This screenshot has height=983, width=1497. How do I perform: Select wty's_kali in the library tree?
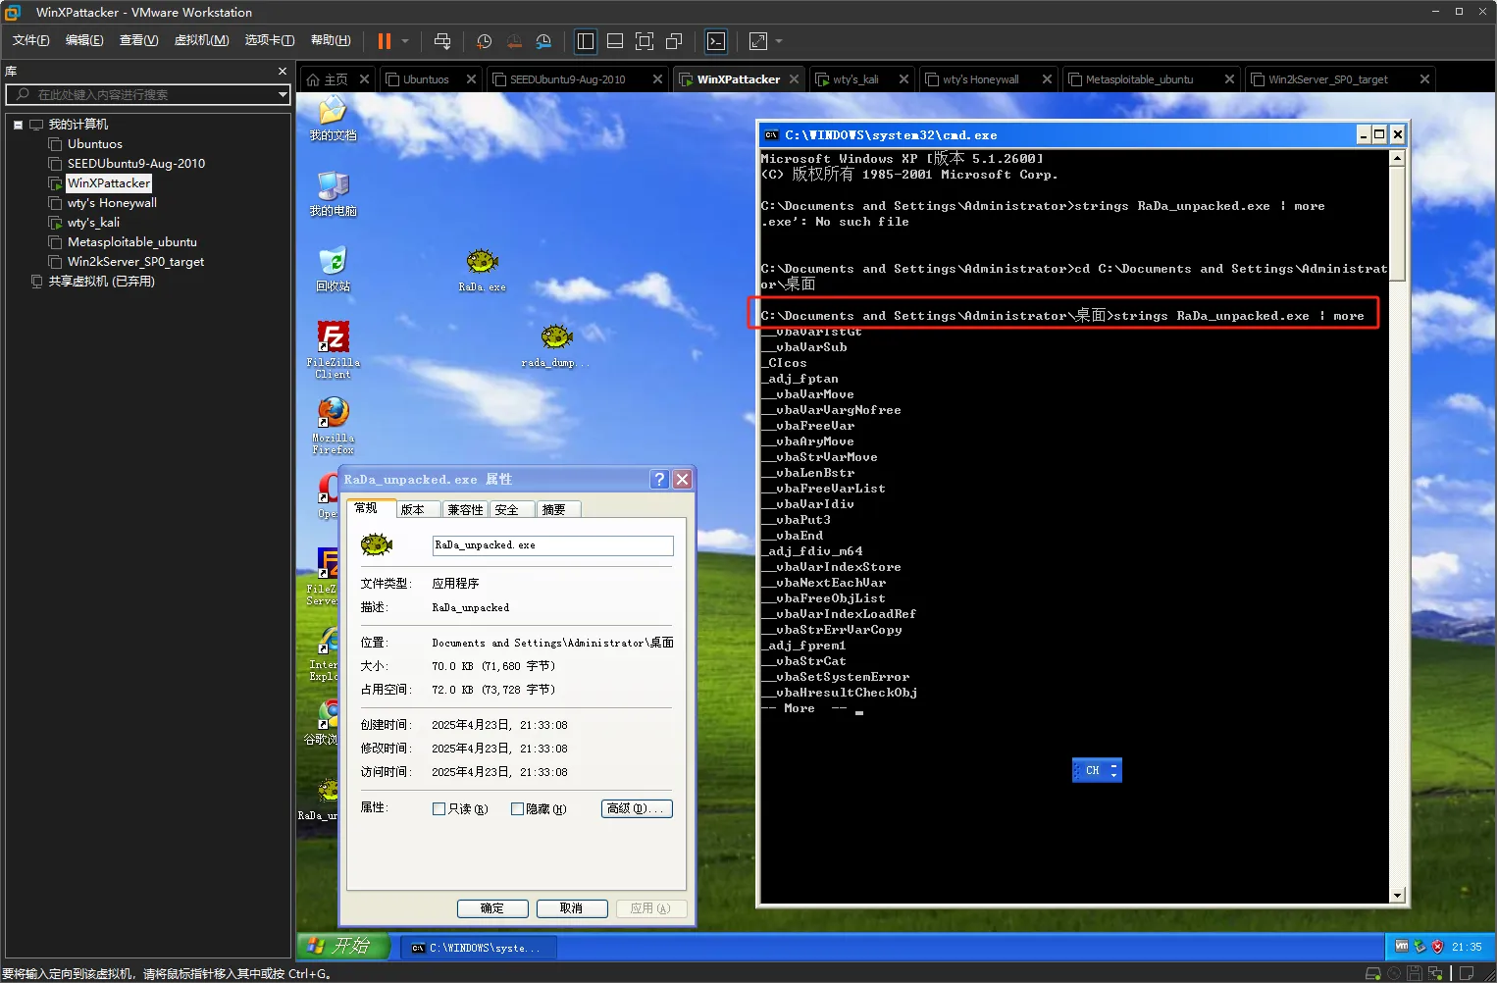click(93, 223)
